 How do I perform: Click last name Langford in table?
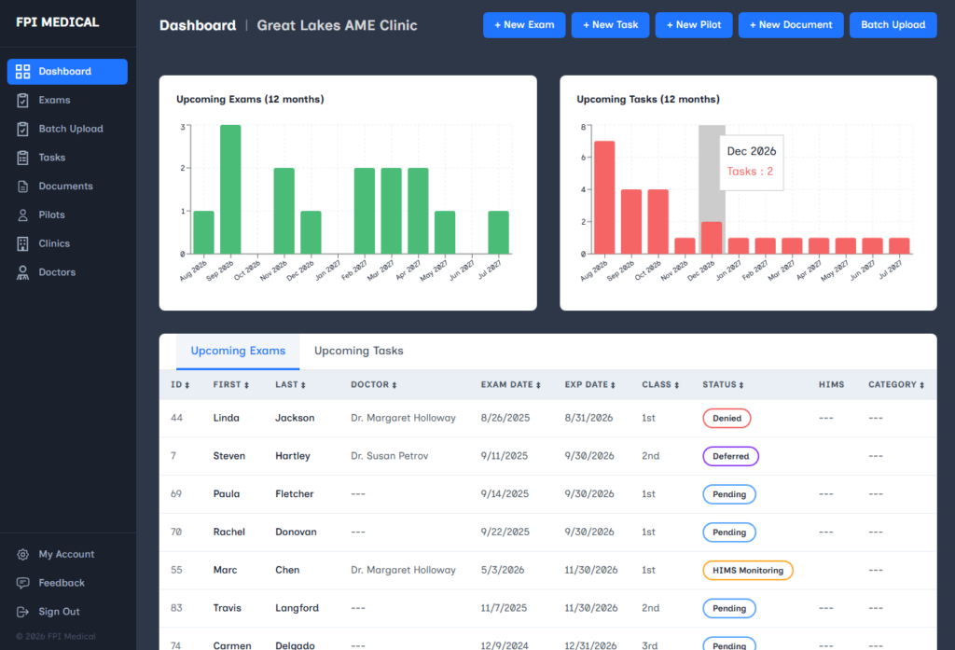(297, 608)
